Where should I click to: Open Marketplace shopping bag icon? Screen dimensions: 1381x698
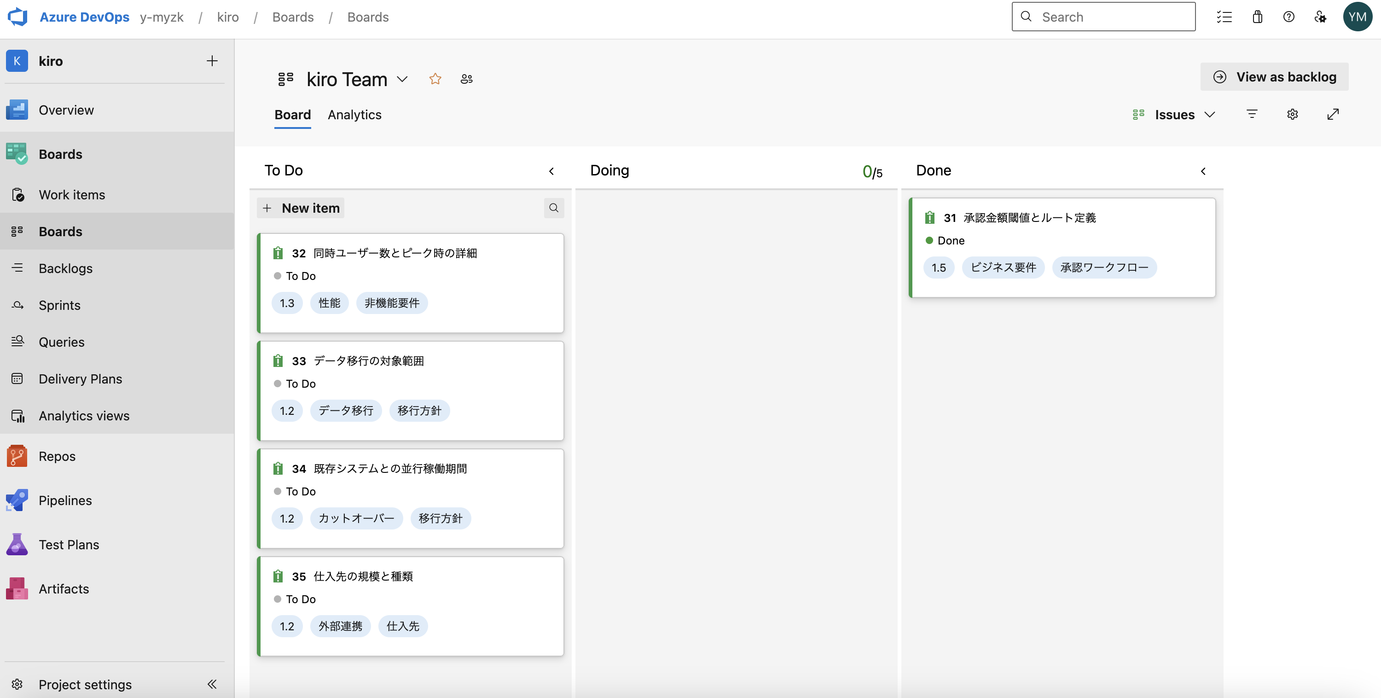pyautogui.click(x=1257, y=17)
